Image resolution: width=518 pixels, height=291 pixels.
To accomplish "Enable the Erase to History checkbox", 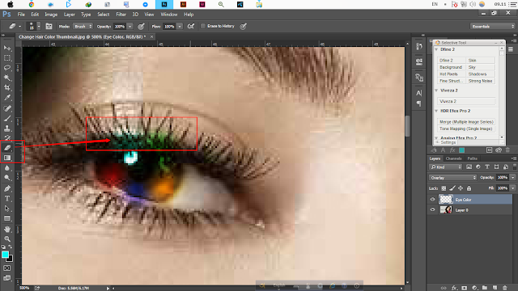I will [x=203, y=26].
